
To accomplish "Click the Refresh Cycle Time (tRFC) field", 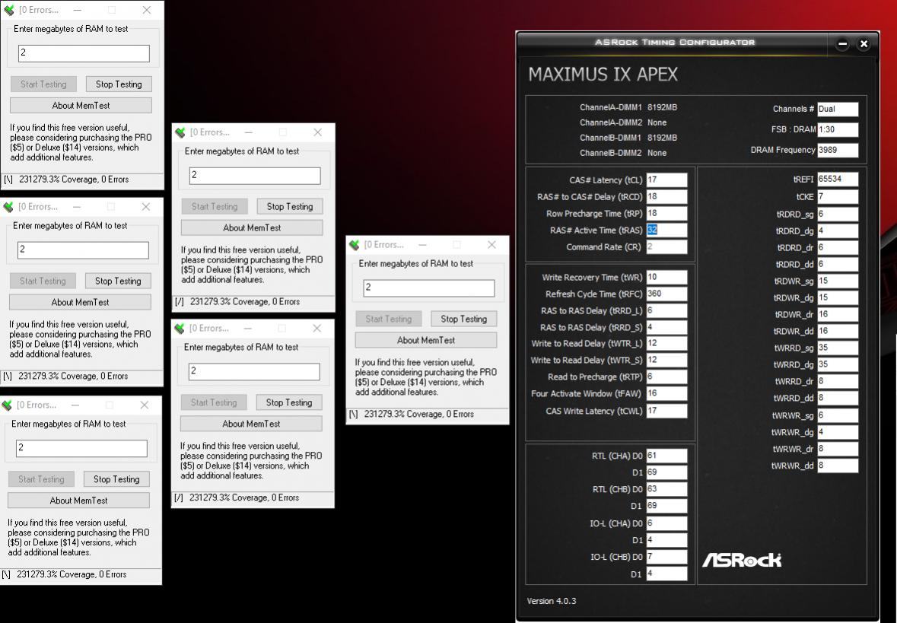I will 666,294.
